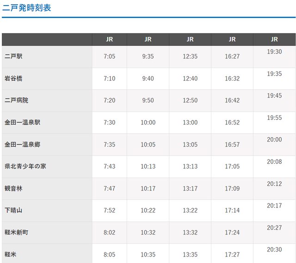296x263 pixels.
Task: Click the 岩谷橋 stop name
Action: (13, 79)
